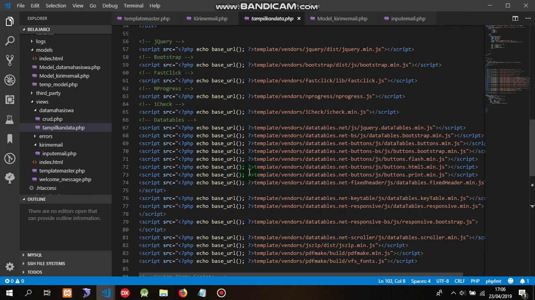Open the Git graph circle icon in the activity bar
The height and width of the screenshot is (300, 535).
(x=10, y=158)
